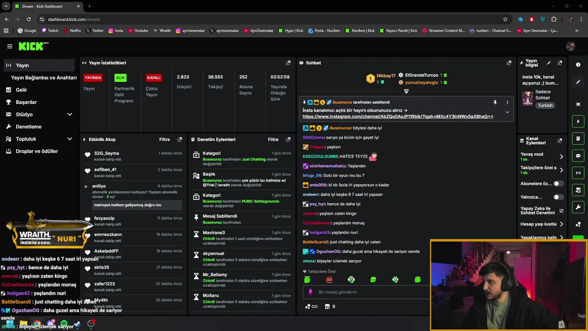Click the channel points icon with infinity
This screenshot has height=331, width=588.
click(311, 307)
